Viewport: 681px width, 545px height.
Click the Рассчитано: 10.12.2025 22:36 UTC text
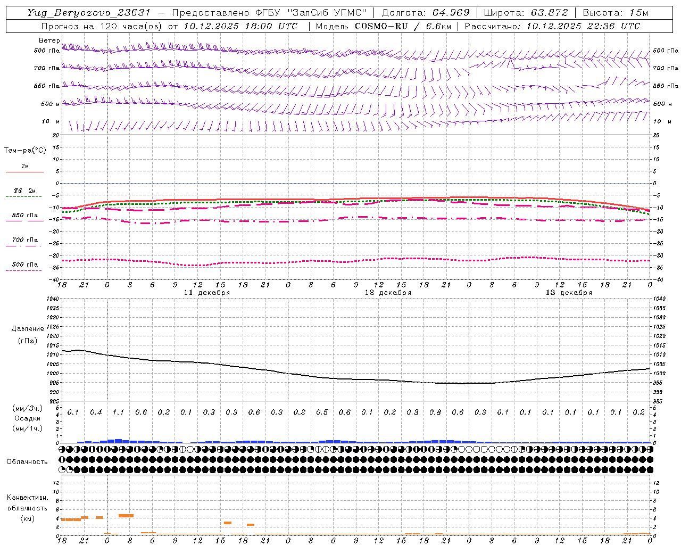[552, 26]
